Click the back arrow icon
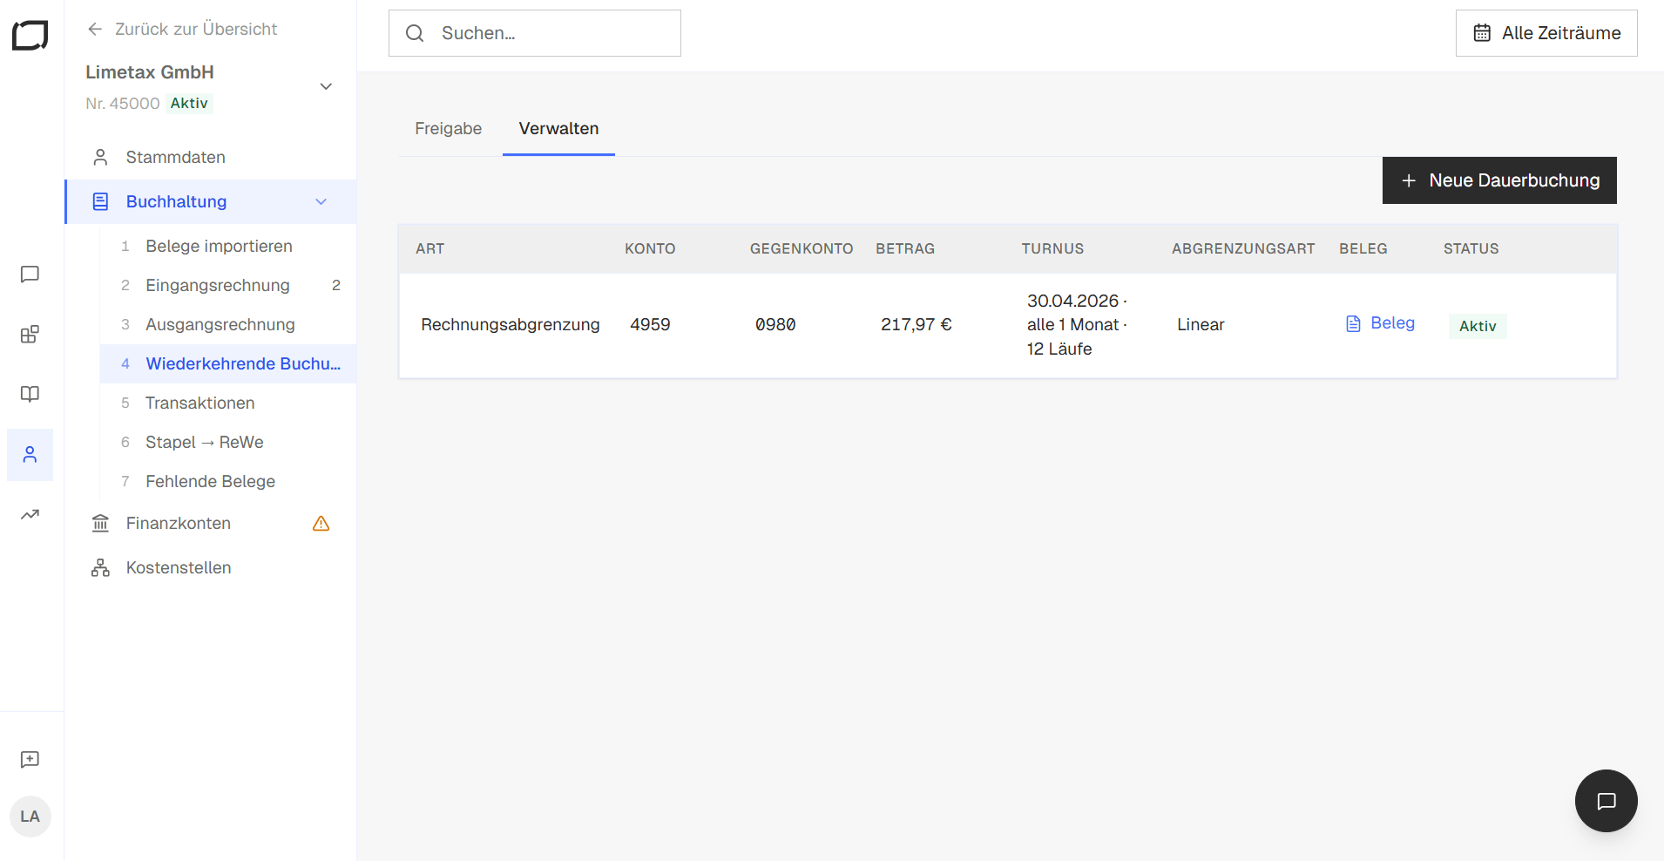 [95, 29]
